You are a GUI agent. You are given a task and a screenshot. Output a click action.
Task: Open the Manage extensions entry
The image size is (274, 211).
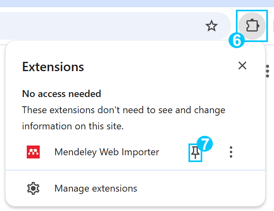coord(135,188)
